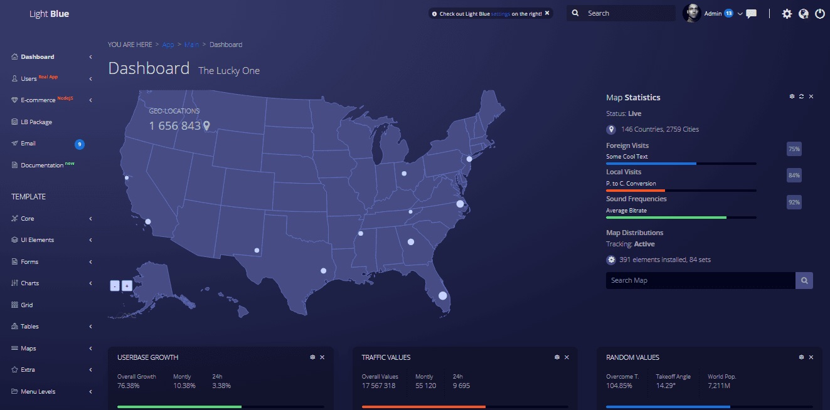Open the Email section with 9 notifications
This screenshot has width=830, height=410.
coord(28,143)
